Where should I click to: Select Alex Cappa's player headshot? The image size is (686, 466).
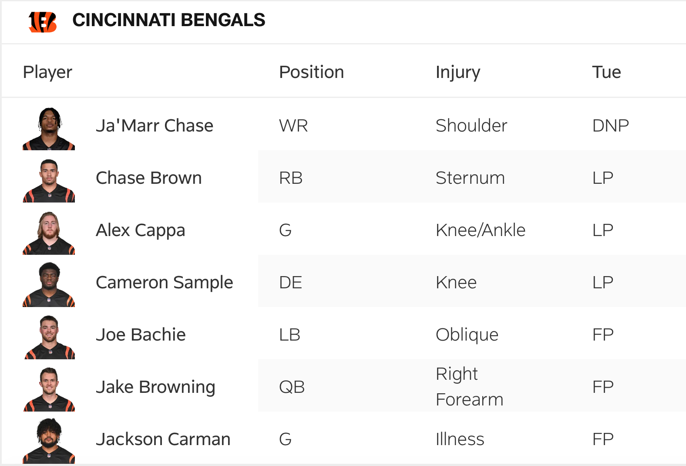point(49,233)
